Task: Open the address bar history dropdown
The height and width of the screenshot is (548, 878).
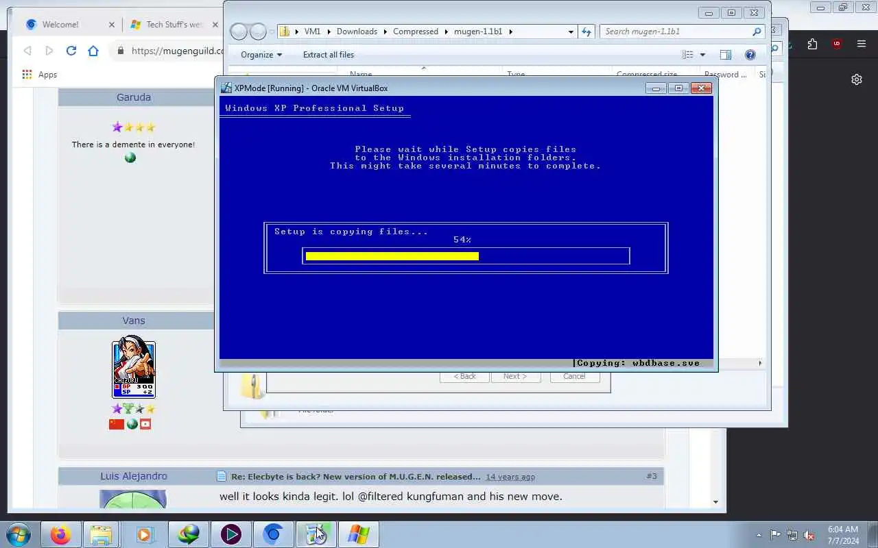Action: 571,32
